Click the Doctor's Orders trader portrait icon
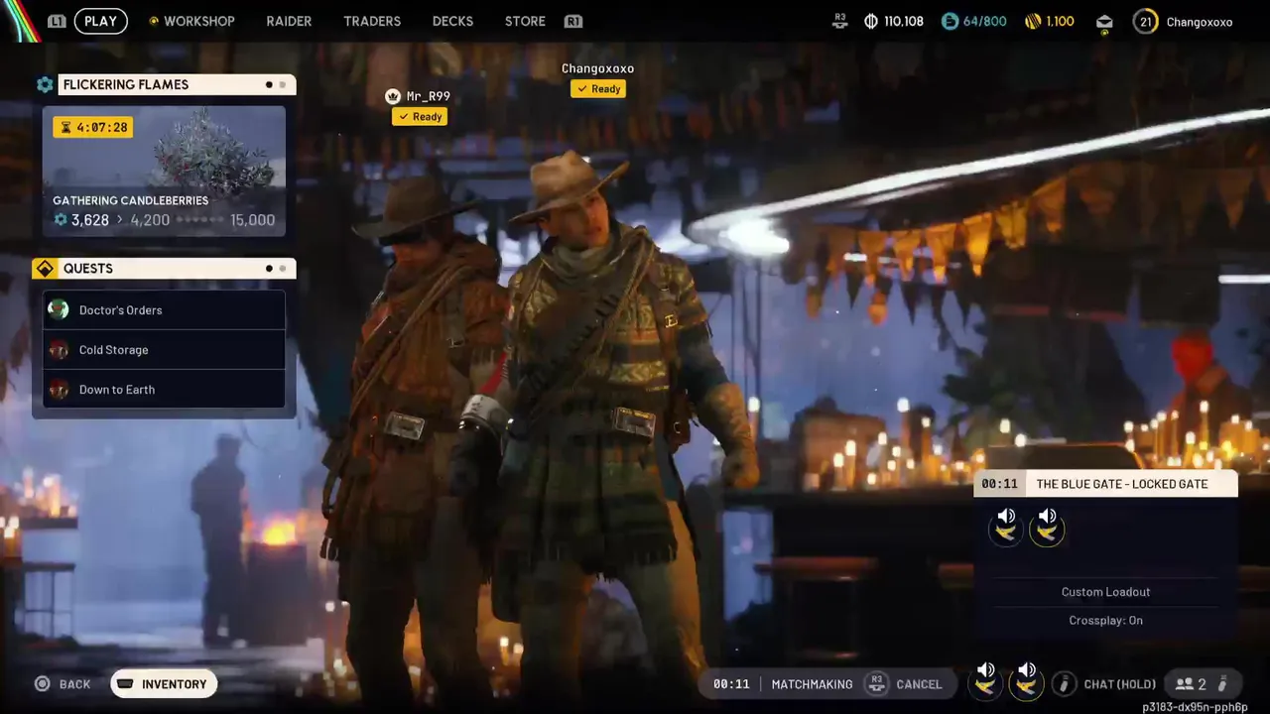Viewport: 1270px width, 714px height. click(59, 309)
